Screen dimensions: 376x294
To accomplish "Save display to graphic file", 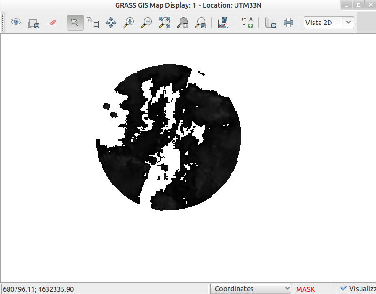I will pos(271,23).
